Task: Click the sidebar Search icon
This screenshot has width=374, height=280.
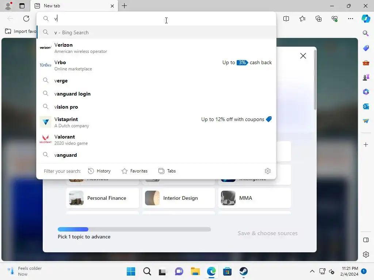Action: (x=366, y=33)
